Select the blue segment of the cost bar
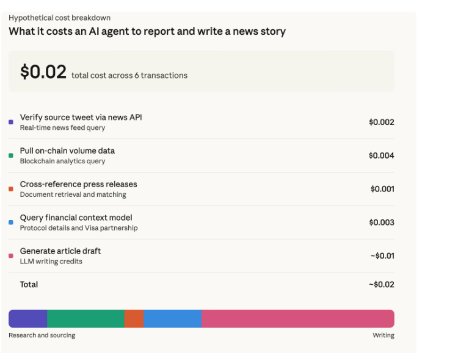 pos(172,319)
